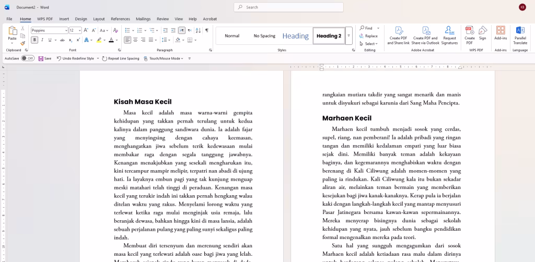Image resolution: width=535 pixels, height=262 pixels.
Task: Toggle Bold formatting
Action: tap(34, 40)
